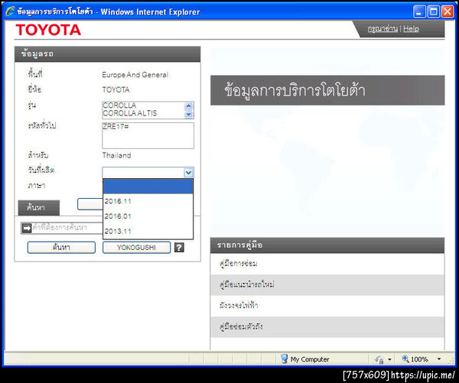459x383 pixels.
Task: Open the กรุณาอ่าน link
Action: [382, 29]
